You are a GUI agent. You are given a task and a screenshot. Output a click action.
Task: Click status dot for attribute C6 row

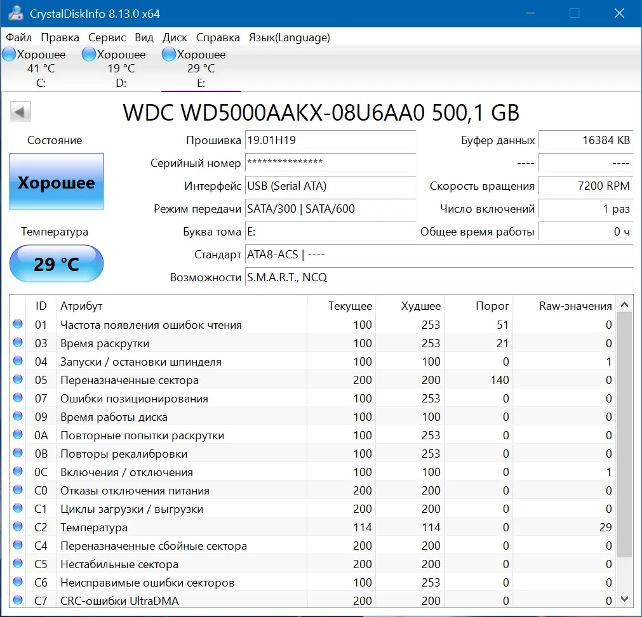tap(18, 582)
